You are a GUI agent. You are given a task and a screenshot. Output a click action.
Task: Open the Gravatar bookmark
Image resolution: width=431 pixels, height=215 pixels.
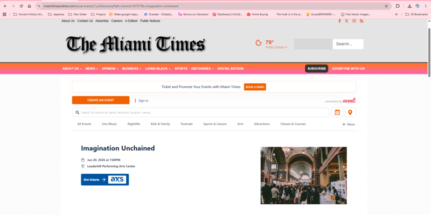click(159, 14)
